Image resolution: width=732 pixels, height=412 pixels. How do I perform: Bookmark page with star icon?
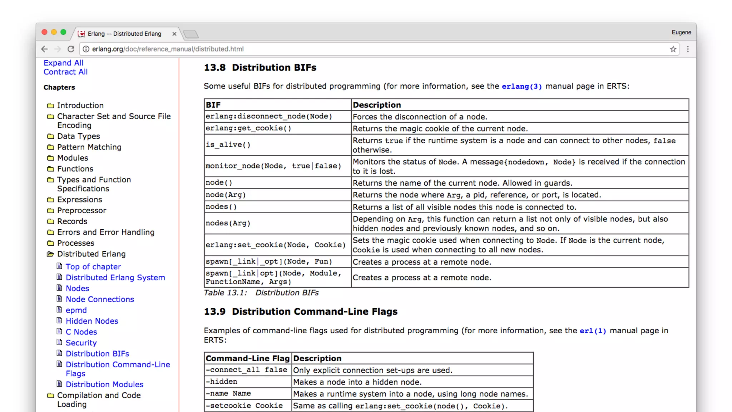click(x=673, y=49)
